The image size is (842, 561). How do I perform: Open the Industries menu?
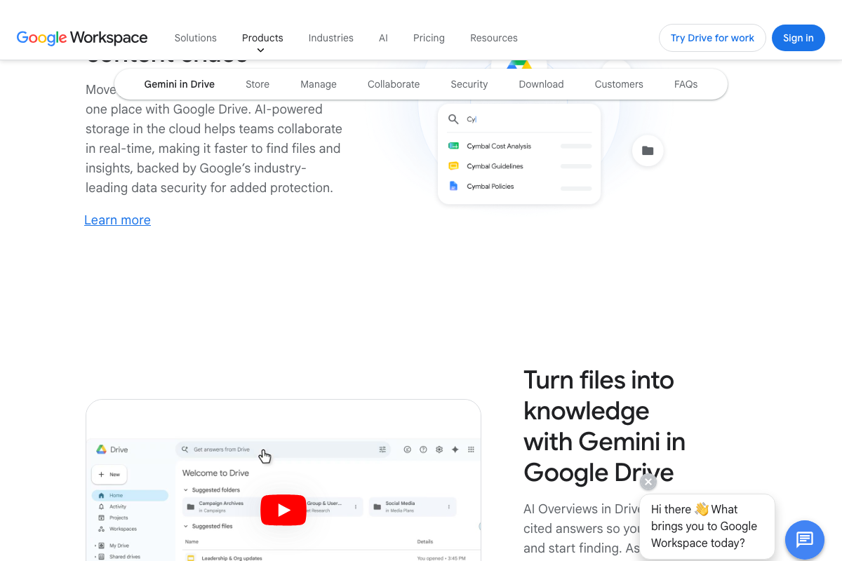point(331,38)
